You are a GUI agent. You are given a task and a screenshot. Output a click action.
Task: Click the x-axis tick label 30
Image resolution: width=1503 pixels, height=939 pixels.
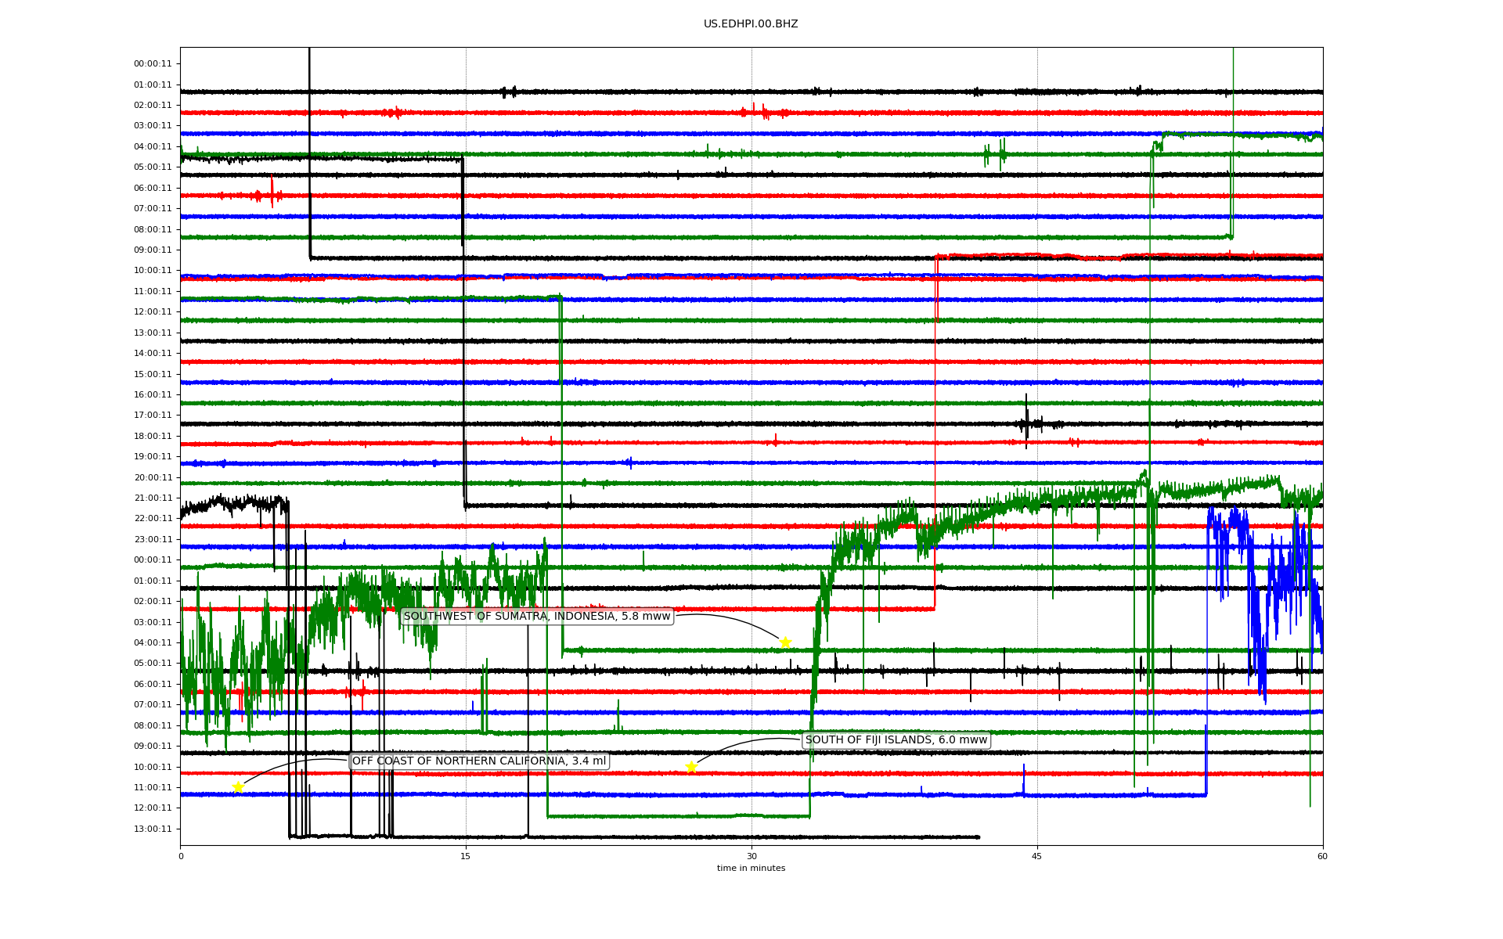pyautogui.click(x=751, y=857)
